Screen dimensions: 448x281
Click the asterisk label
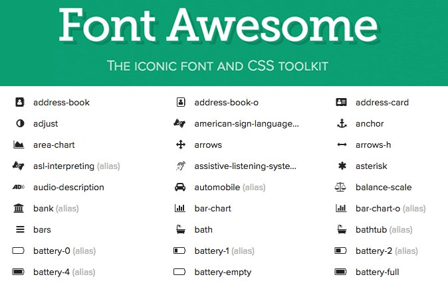tap(371, 166)
